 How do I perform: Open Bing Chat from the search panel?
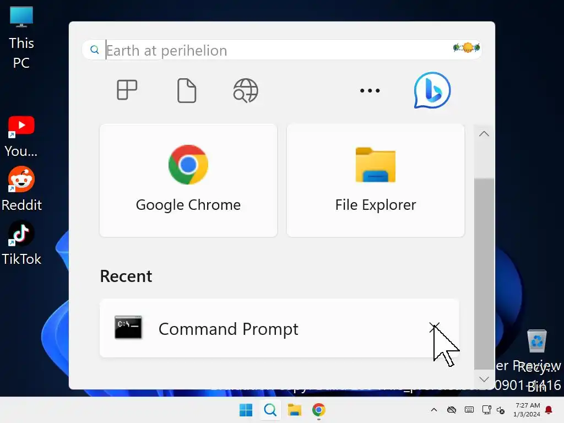(432, 90)
